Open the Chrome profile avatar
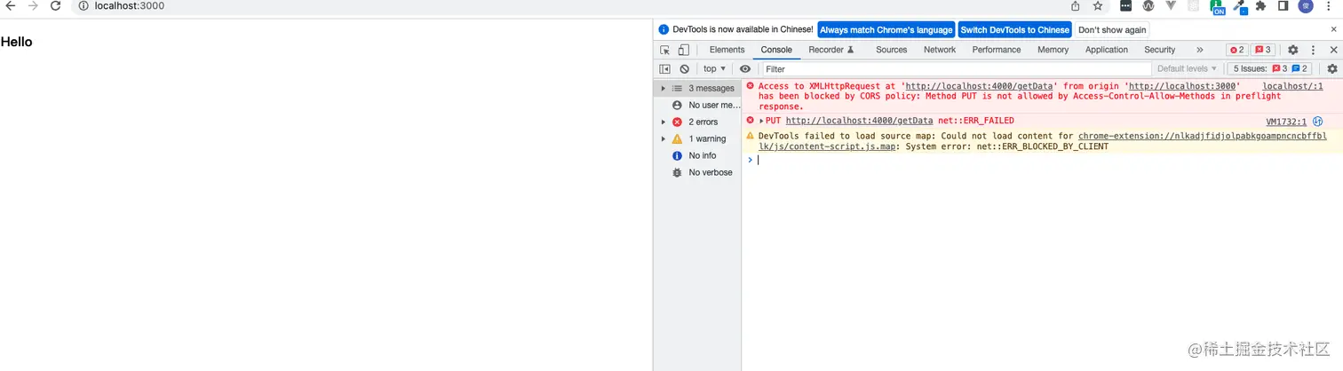Image resolution: width=1343 pixels, height=371 pixels. tap(1306, 5)
